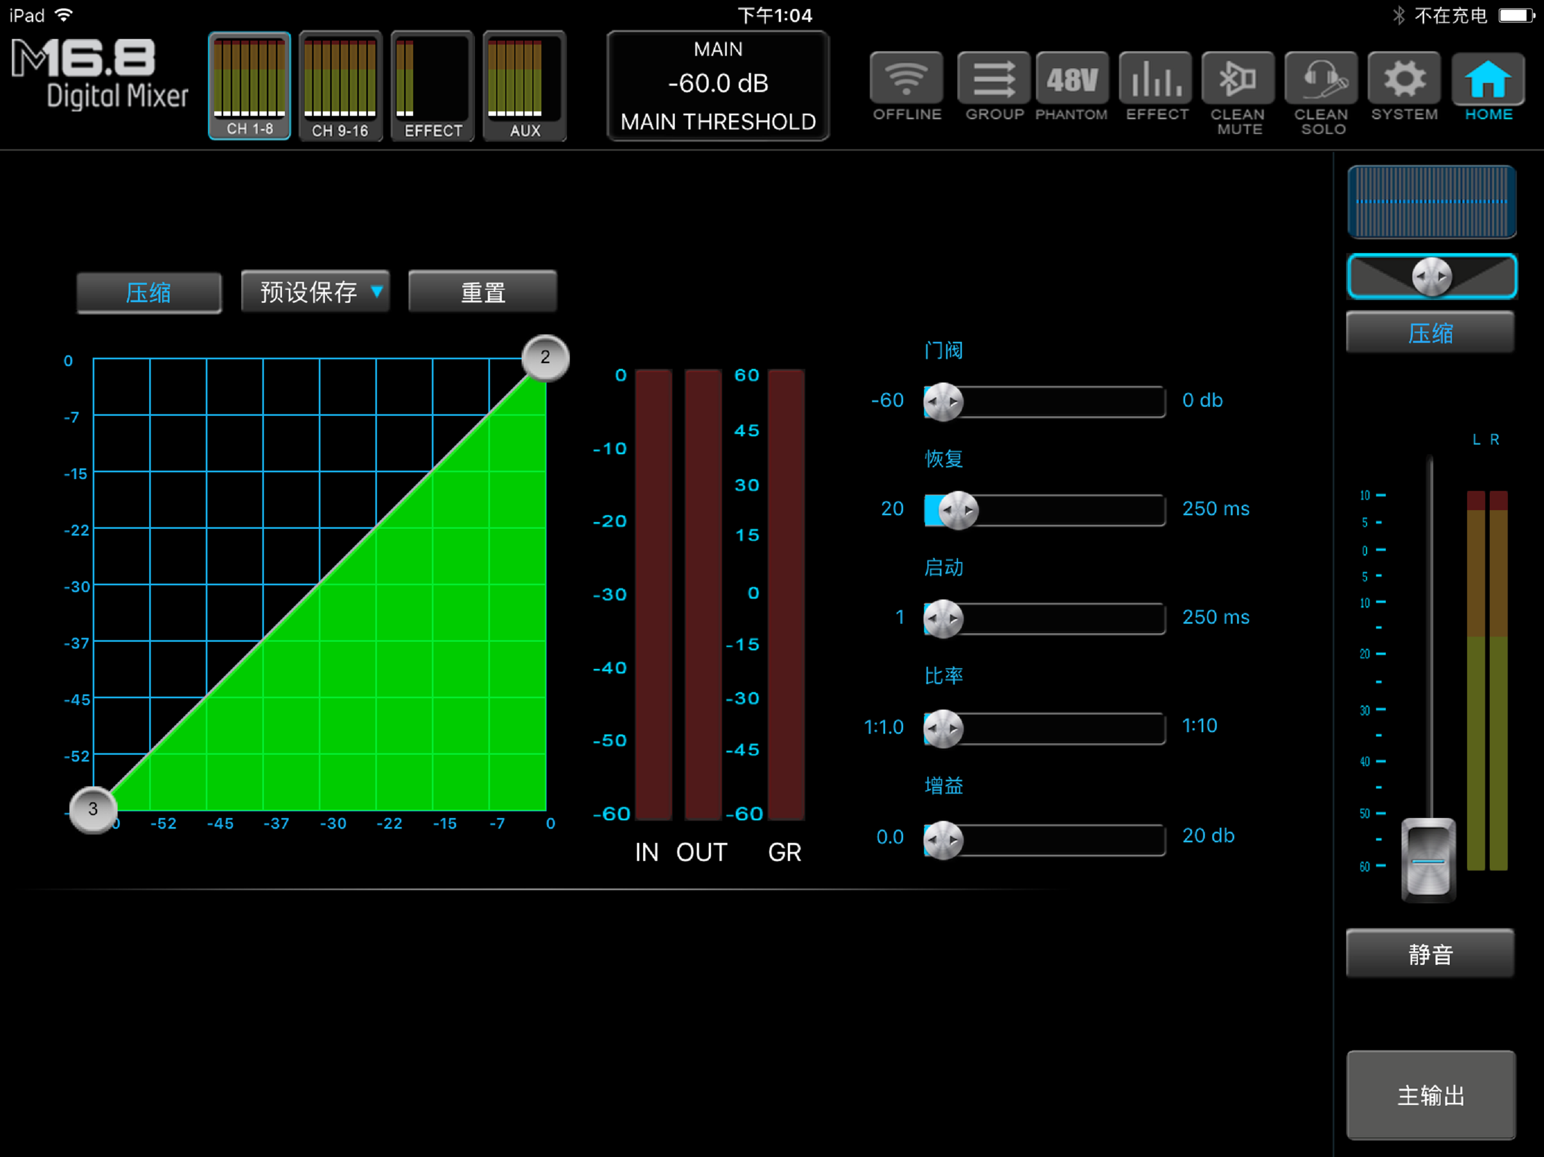
Task: Click the main output pan knob
Action: pos(1432,276)
